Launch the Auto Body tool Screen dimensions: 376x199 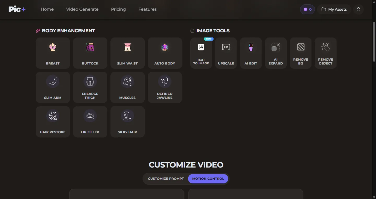point(165,53)
